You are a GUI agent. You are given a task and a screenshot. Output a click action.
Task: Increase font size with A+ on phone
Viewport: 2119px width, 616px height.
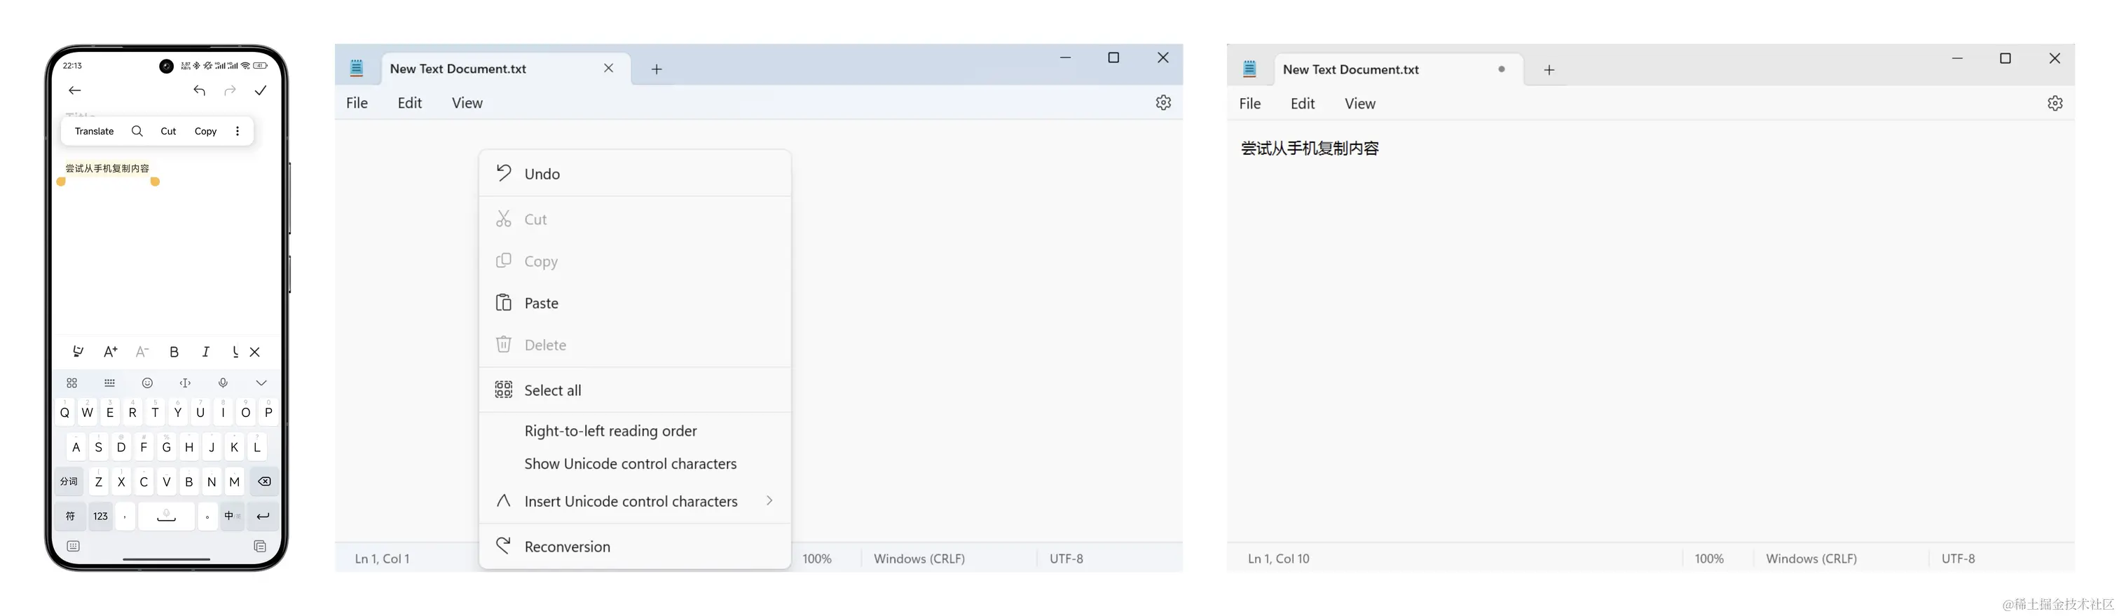110,352
